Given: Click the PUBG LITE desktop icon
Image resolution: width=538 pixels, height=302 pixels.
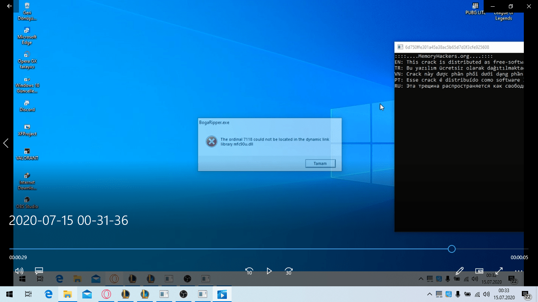Looking at the screenshot, I should point(475,9).
